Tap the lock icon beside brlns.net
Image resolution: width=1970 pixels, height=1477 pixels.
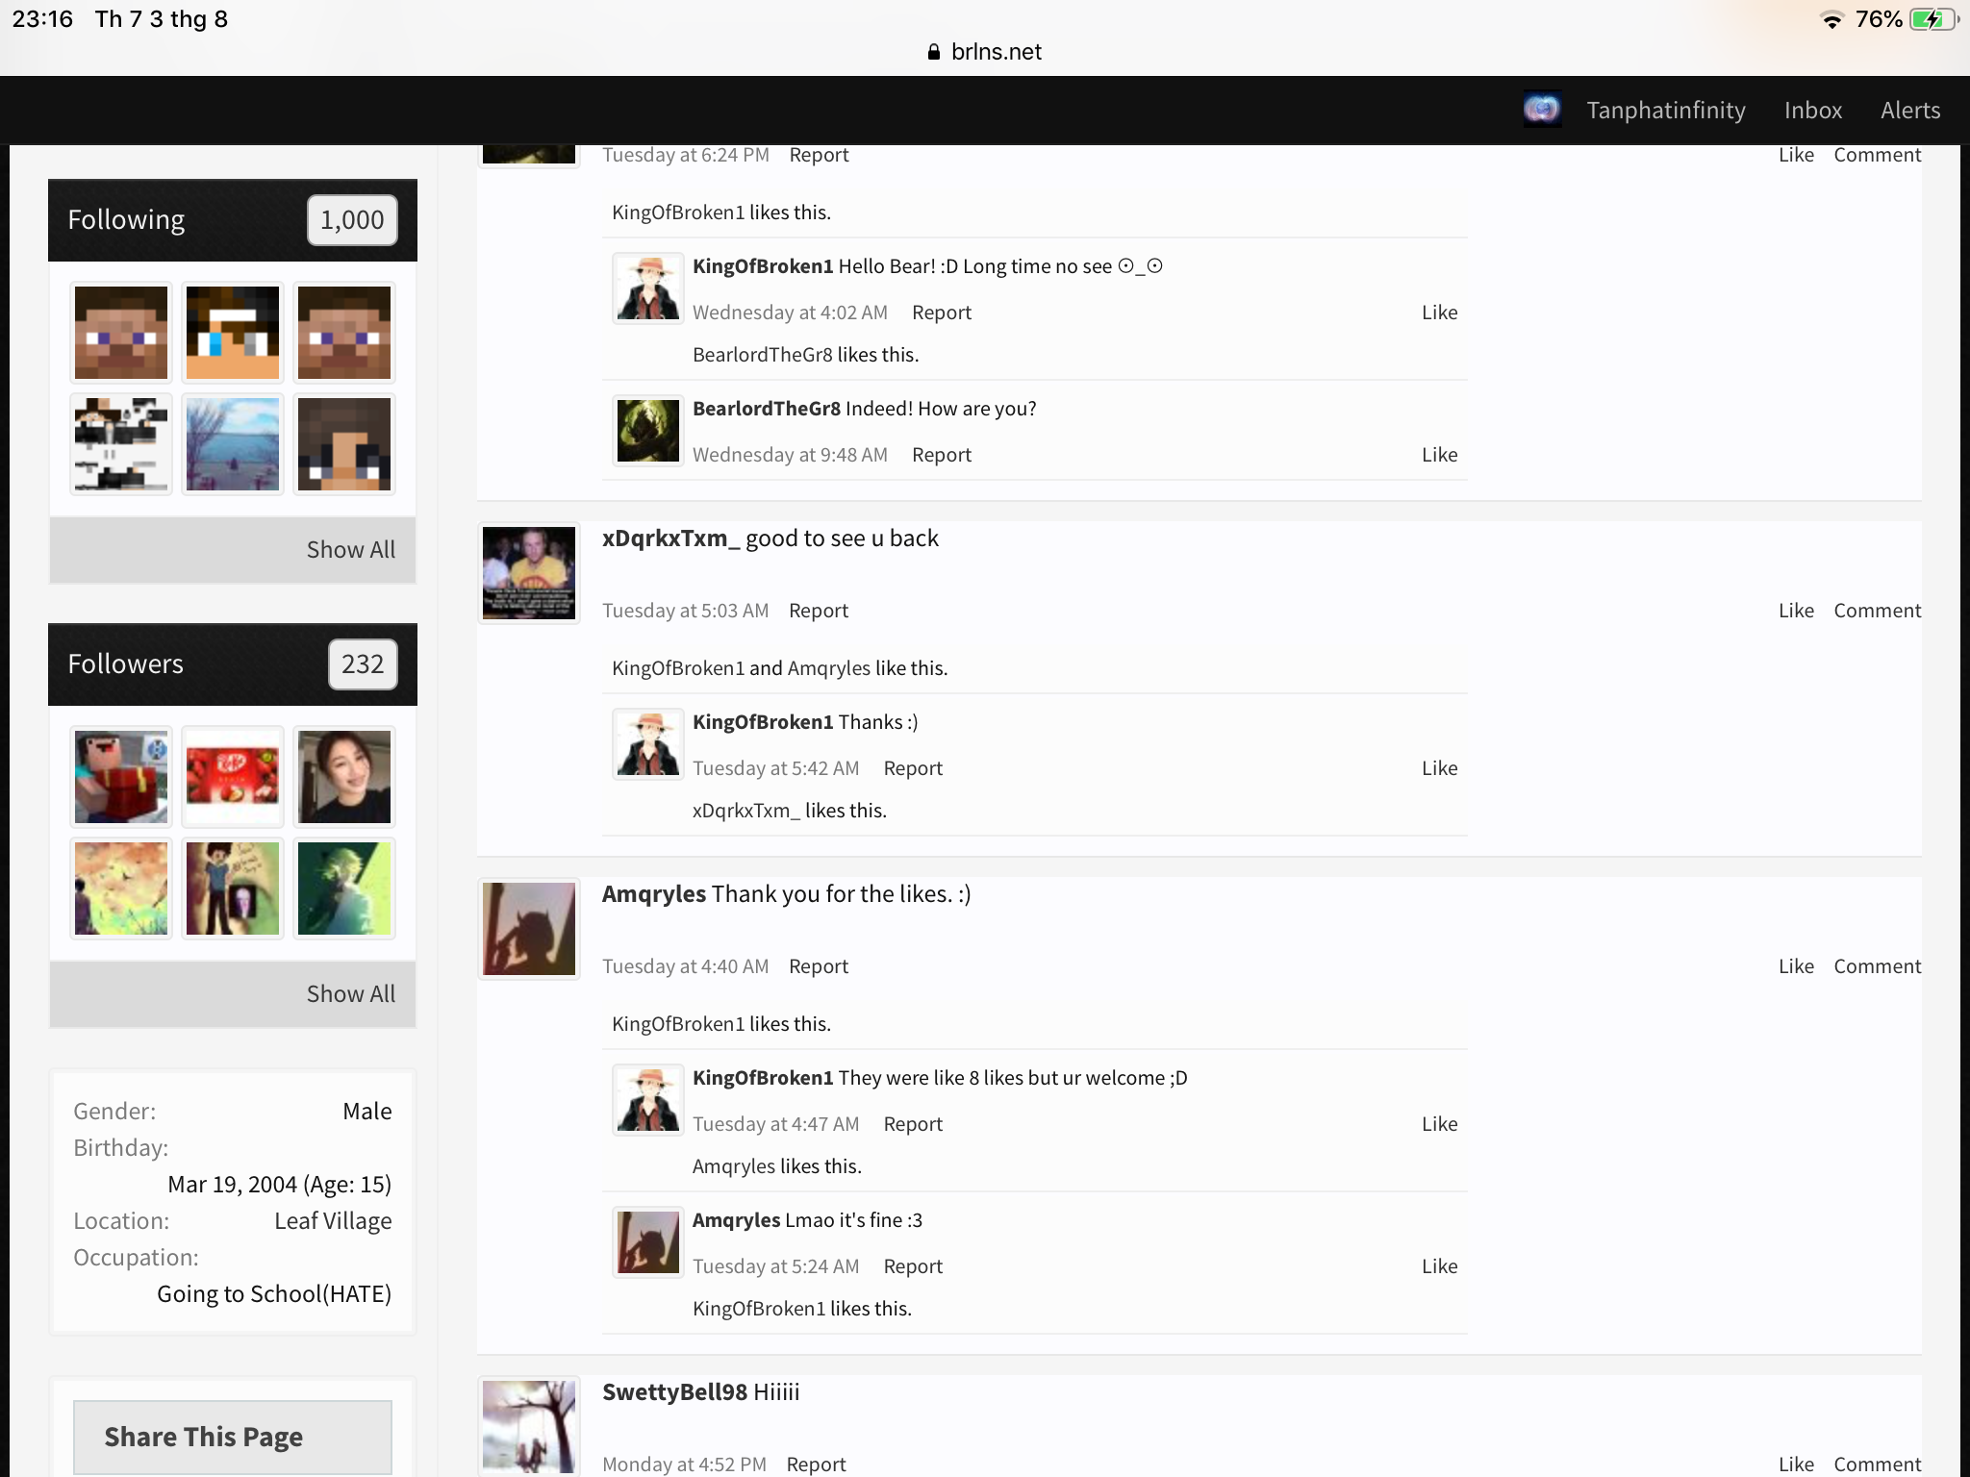pyautogui.click(x=933, y=52)
